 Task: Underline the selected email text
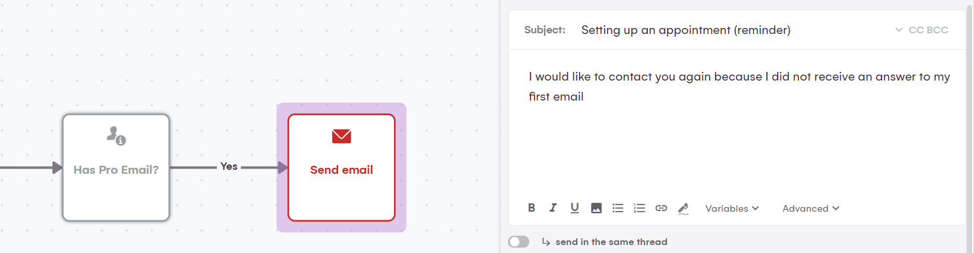575,208
